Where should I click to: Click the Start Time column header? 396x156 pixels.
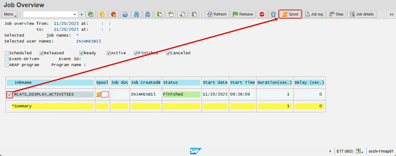pyautogui.click(x=242, y=82)
